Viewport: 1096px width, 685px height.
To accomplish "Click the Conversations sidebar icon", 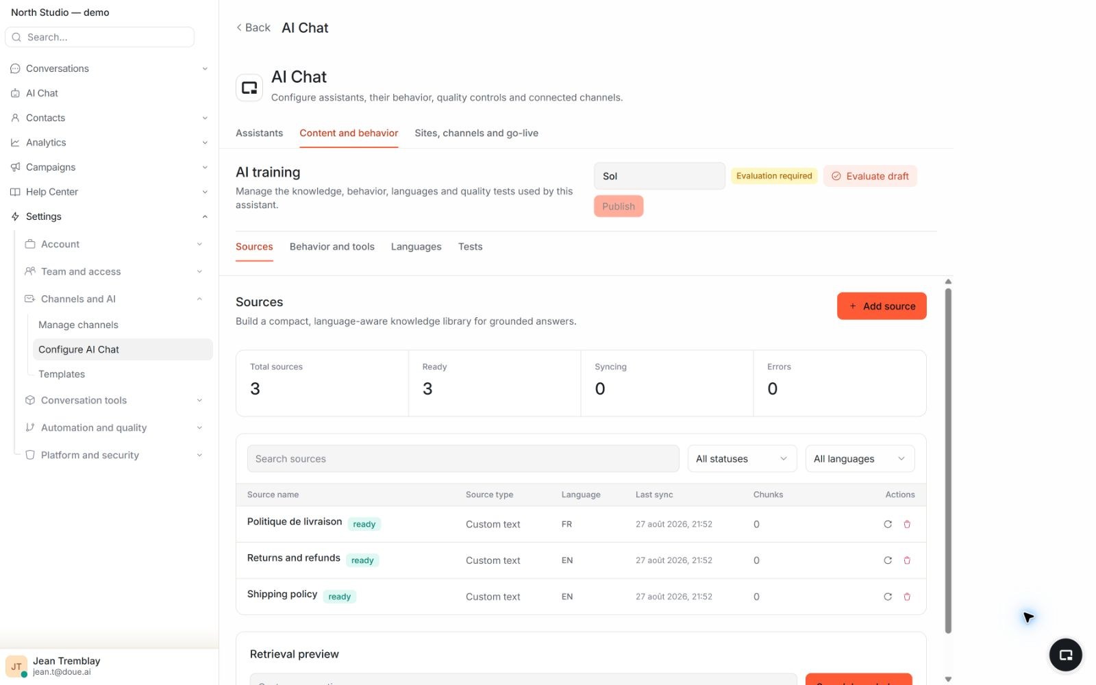I will point(15,68).
